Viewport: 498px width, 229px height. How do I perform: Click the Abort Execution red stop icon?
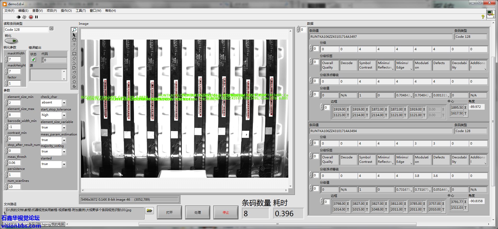click(x=31, y=17)
